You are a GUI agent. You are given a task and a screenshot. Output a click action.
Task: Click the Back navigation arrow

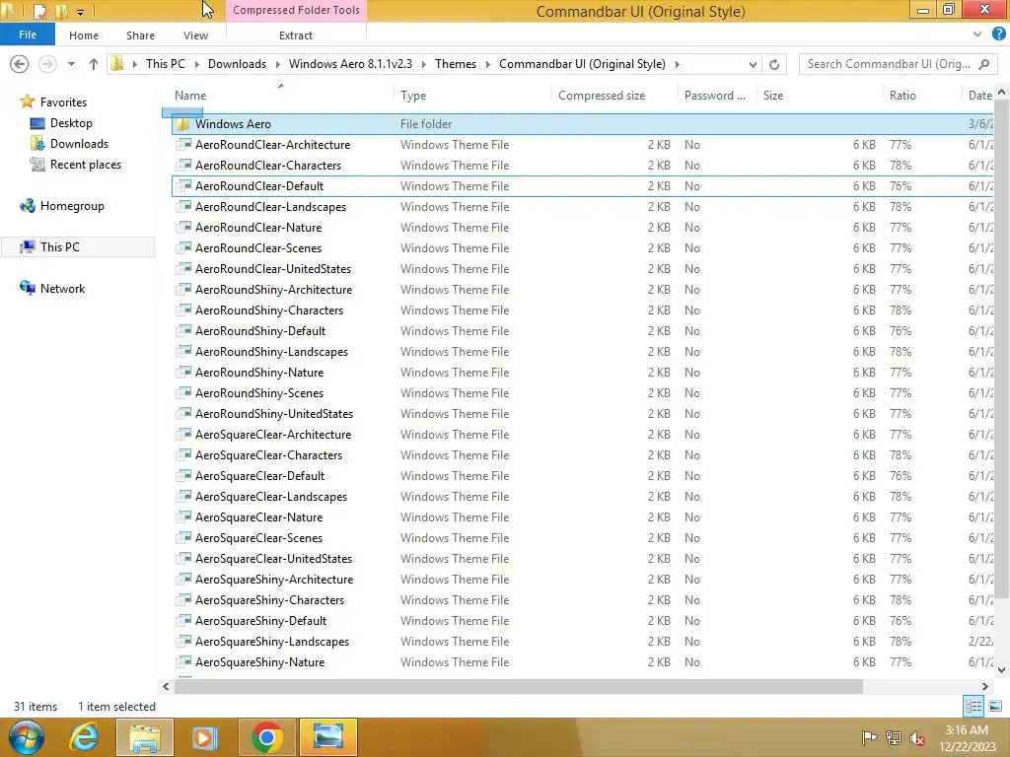(x=20, y=64)
